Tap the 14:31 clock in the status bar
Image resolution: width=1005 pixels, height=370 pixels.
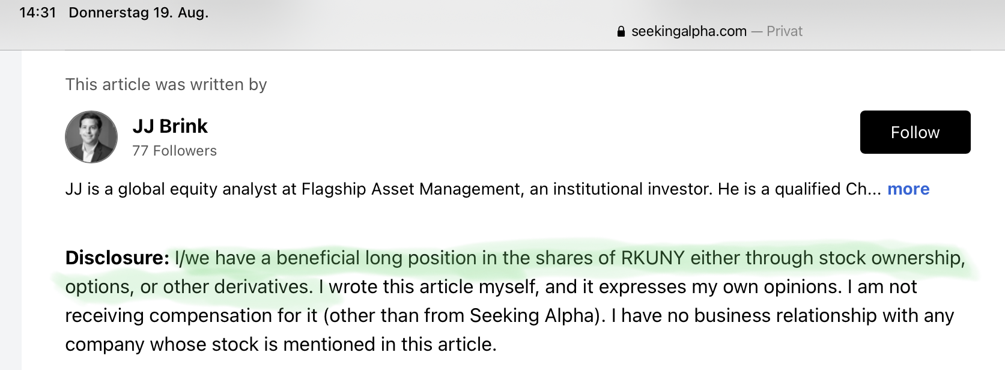tap(37, 13)
